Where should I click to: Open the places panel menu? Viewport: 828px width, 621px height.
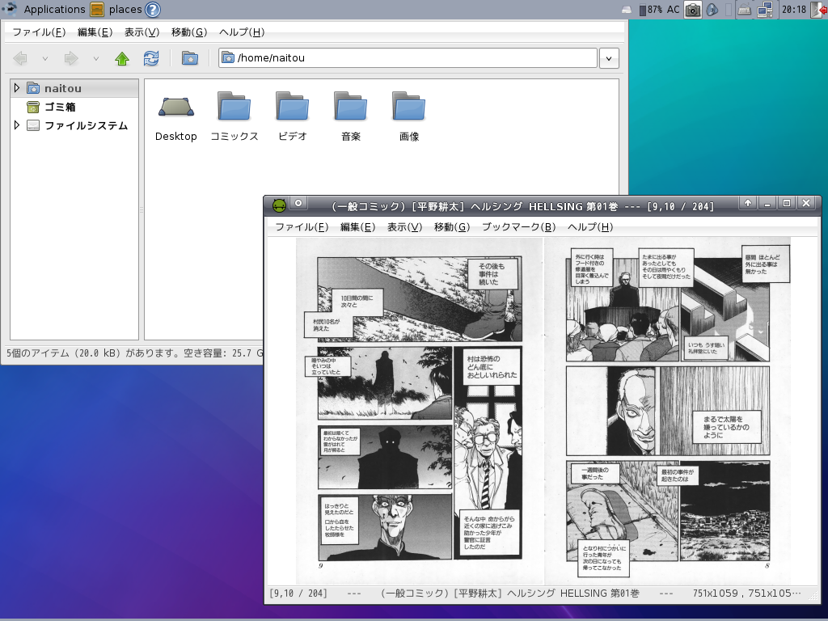[x=125, y=10]
